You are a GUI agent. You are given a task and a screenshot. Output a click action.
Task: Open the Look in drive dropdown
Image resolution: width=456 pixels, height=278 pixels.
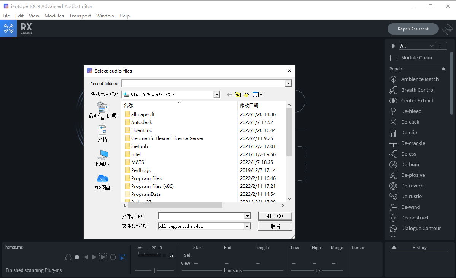216,95
